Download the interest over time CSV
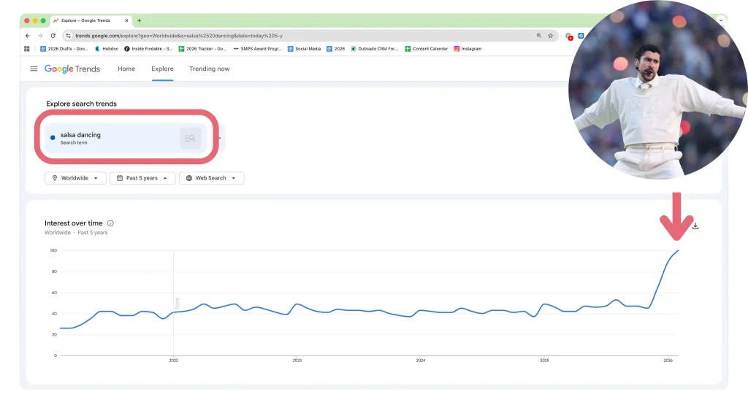 [695, 226]
